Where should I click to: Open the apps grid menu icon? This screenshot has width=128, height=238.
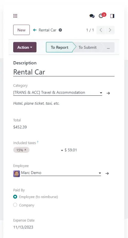click(15, 16)
